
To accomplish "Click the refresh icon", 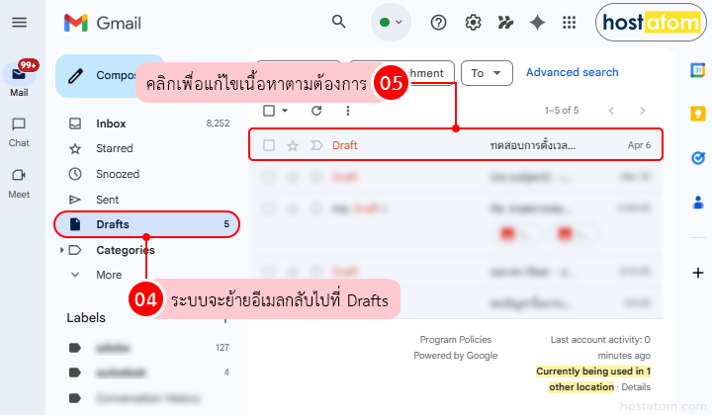I will point(316,111).
